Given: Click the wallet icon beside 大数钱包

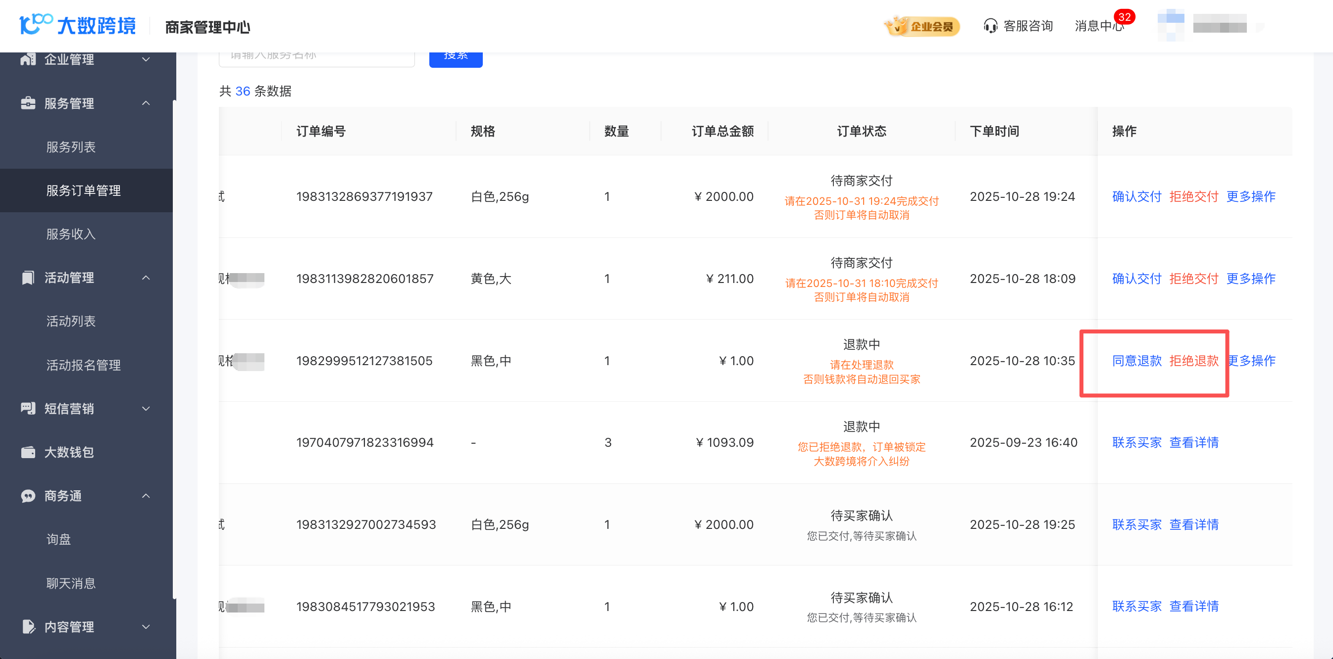Looking at the screenshot, I should (x=28, y=452).
